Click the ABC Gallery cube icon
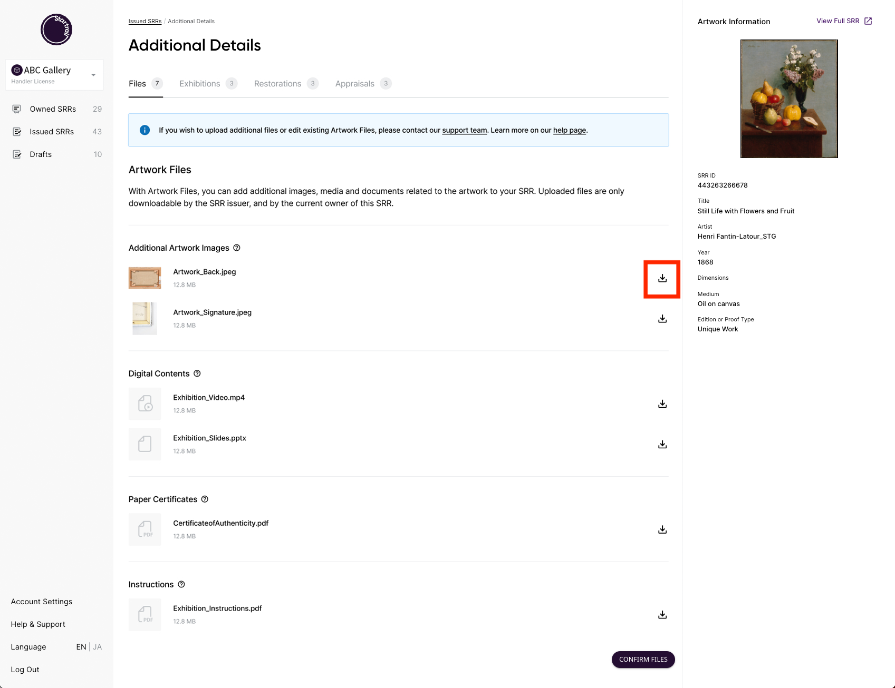Image resolution: width=895 pixels, height=688 pixels. (x=17, y=70)
